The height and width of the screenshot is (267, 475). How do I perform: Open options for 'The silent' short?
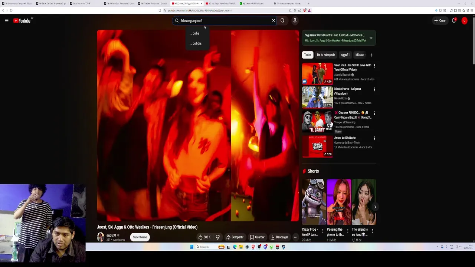tap(373, 231)
